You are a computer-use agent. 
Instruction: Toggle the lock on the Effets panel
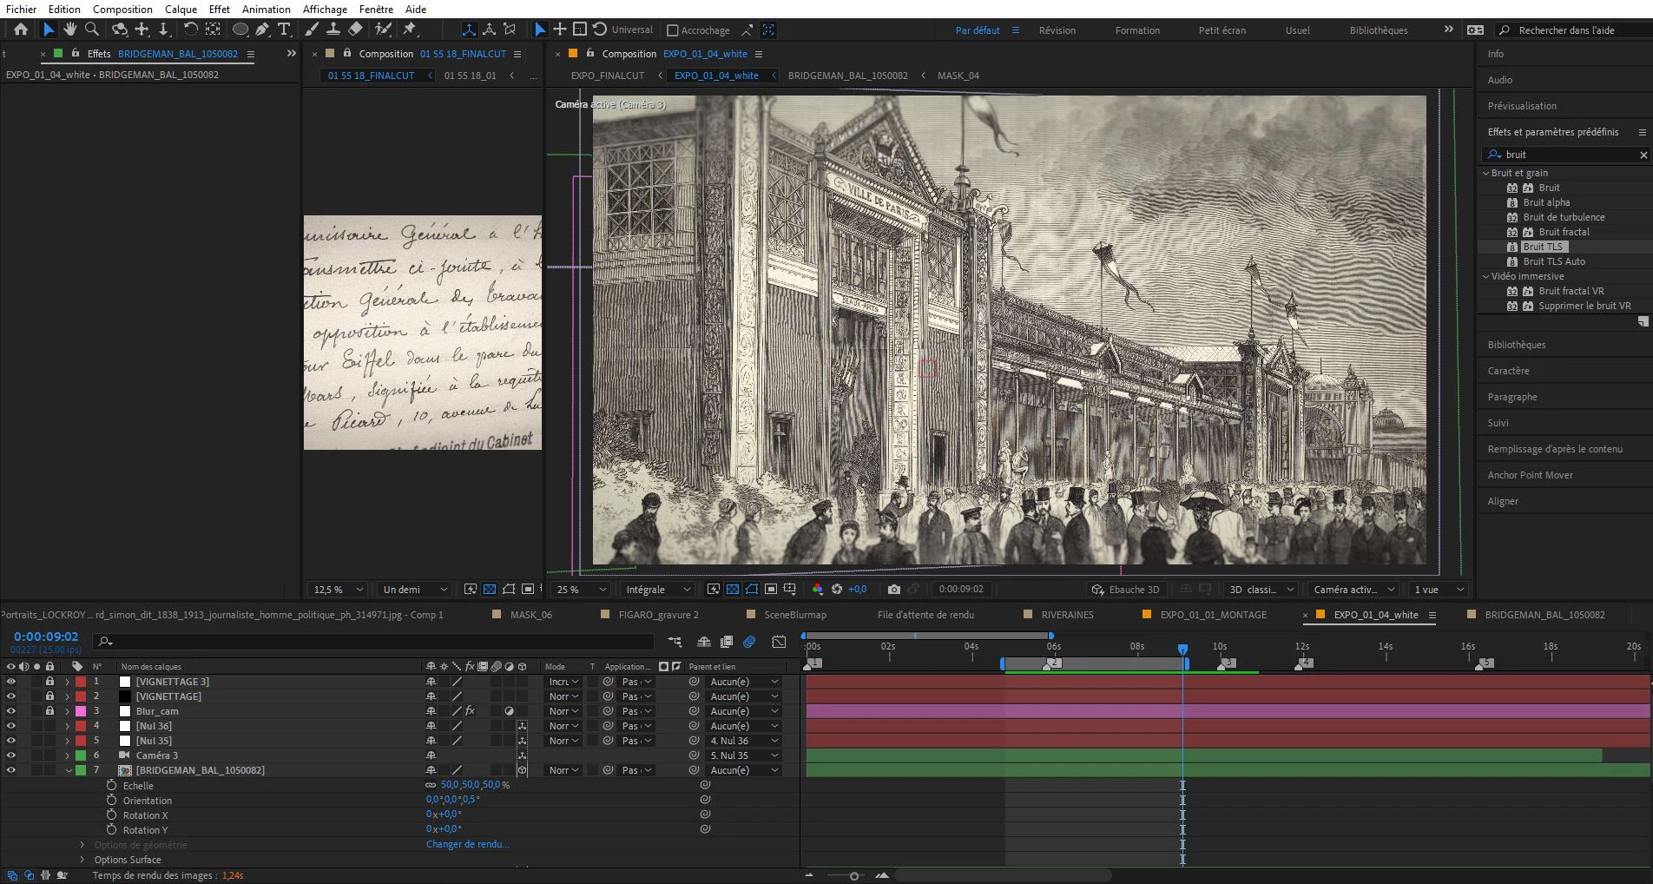(76, 53)
